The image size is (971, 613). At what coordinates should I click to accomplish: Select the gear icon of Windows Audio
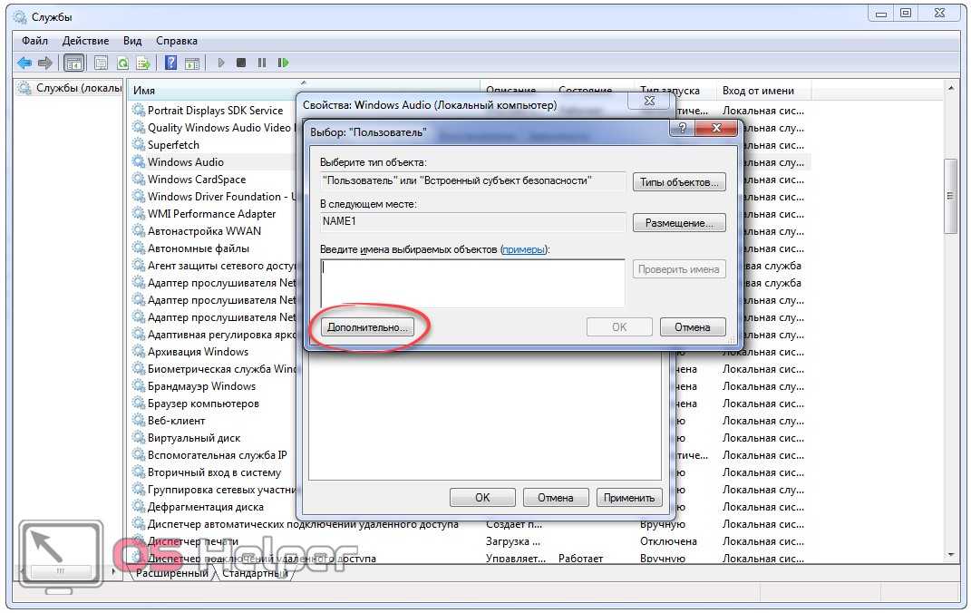[x=139, y=162]
